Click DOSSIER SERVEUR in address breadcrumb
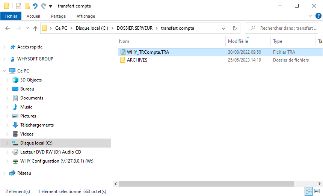Image resolution: width=323 pixels, height=196 pixels. coord(135,28)
